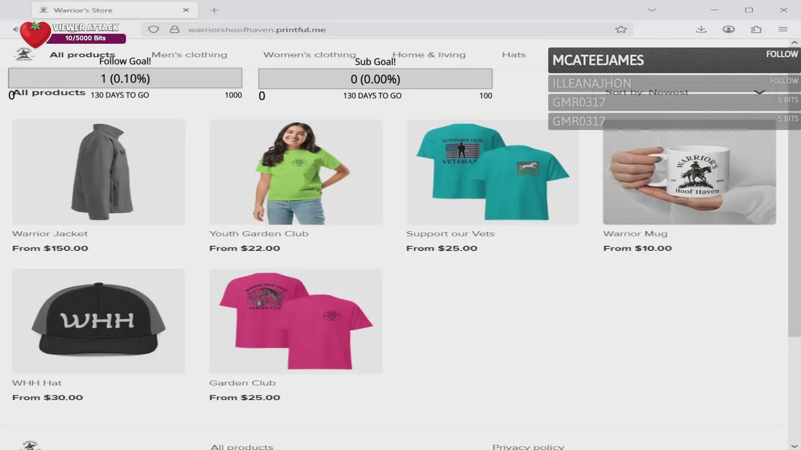801x450 pixels.
Task: Click the site padlock icon
Action: coord(175,29)
